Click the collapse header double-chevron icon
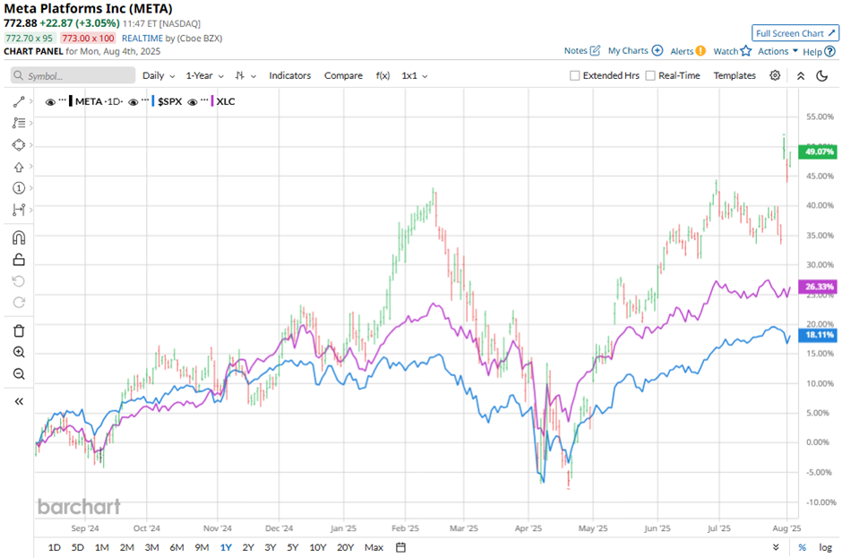This screenshot has height=558, width=842. pyautogui.click(x=801, y=76)
